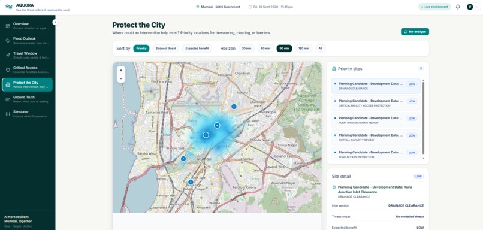Expand the user menu dropdown arrow
Screen dimensions: 483x230
click(x=476, y=7)
